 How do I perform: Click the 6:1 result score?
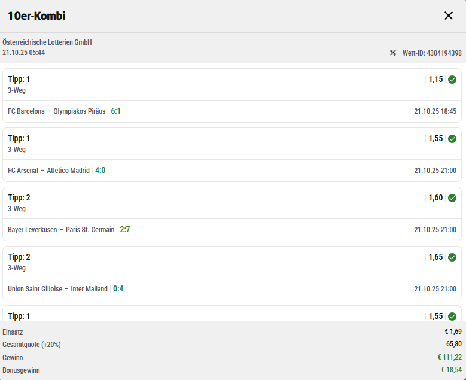[116, 111]
